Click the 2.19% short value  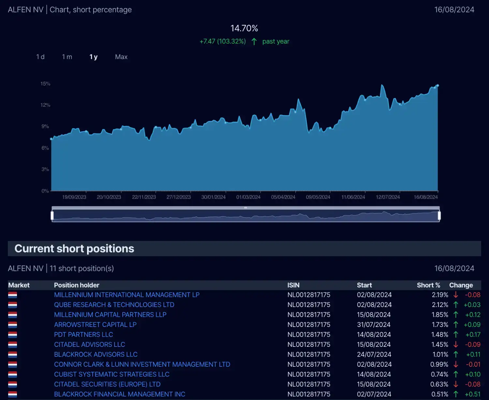[440, 295]
